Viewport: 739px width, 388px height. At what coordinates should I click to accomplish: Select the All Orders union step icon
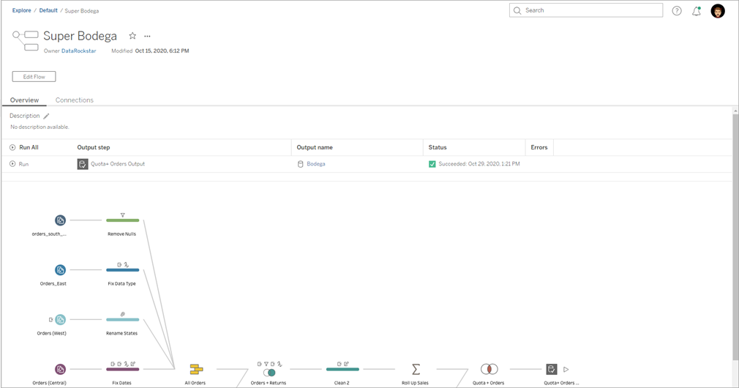(x=196, y=370)
